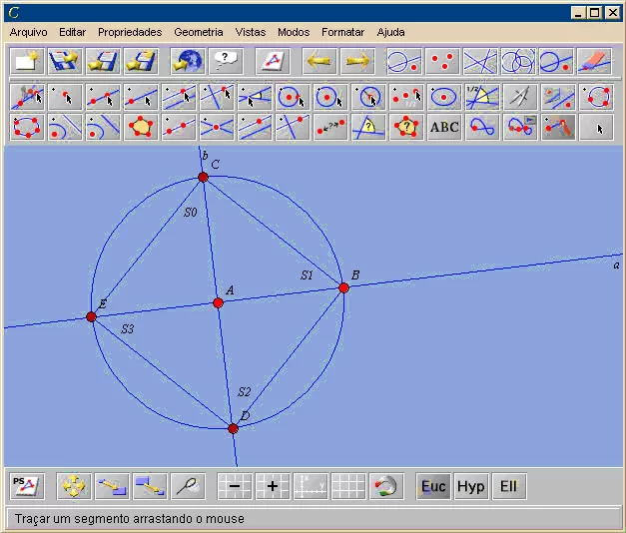This screenshot has height=533, width=626.
Task: Open the load construction icon
Action: click(65, 61)
